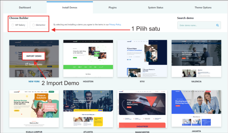Open the Atlanta demo thumbnail
228x133 pixels.
tap(88, 109)
